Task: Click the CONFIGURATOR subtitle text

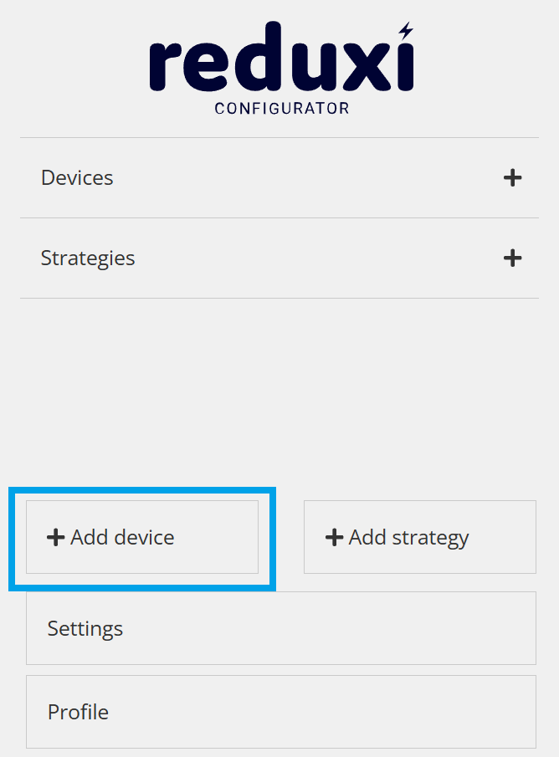Action: pyautogui.click(x=282, y=109)
